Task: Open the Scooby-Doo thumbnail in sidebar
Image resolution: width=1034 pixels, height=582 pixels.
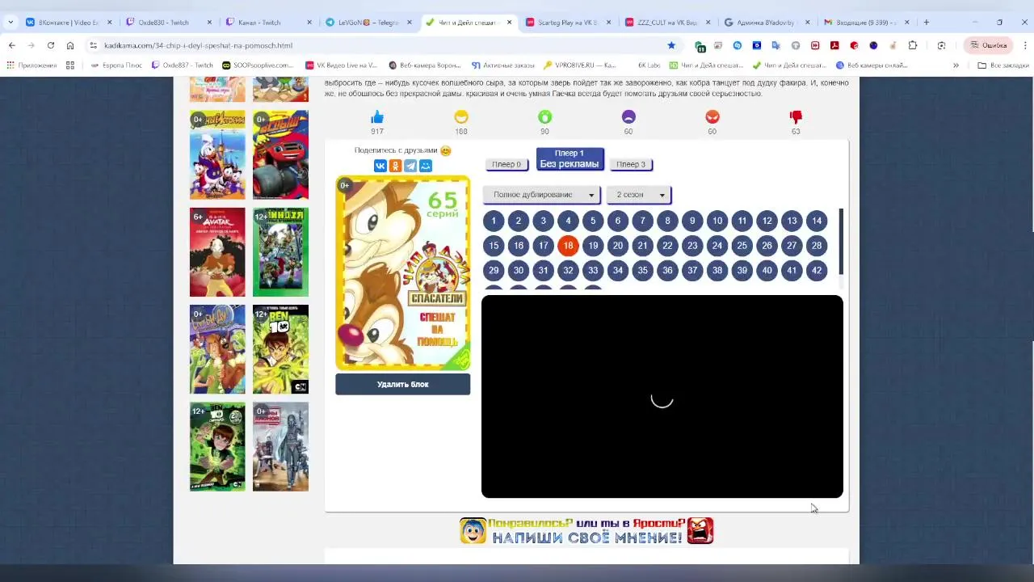Action: coord(217,349)
